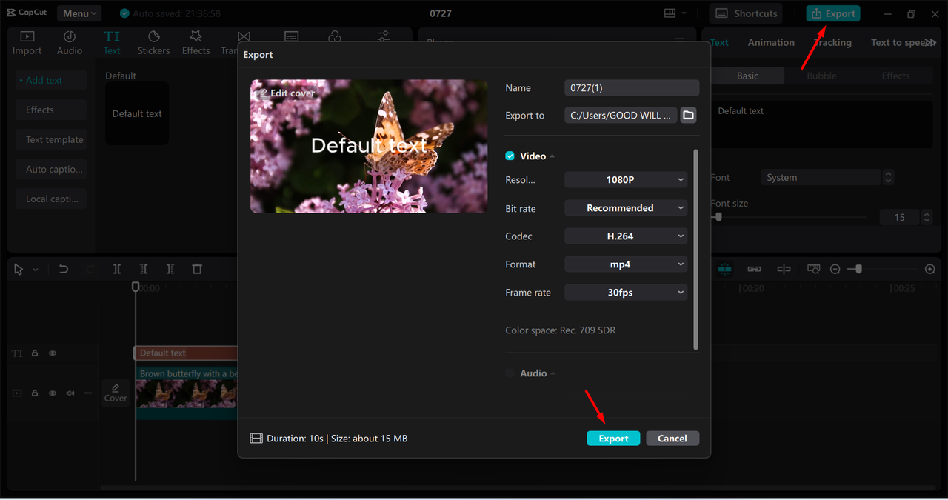Click the timeline zoom out magnifier
Screen dimensions: 948x500
(x=835, y=269)
